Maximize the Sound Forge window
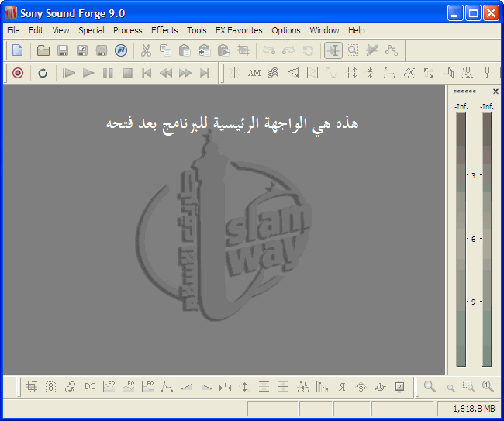 [x=473, y=13]
